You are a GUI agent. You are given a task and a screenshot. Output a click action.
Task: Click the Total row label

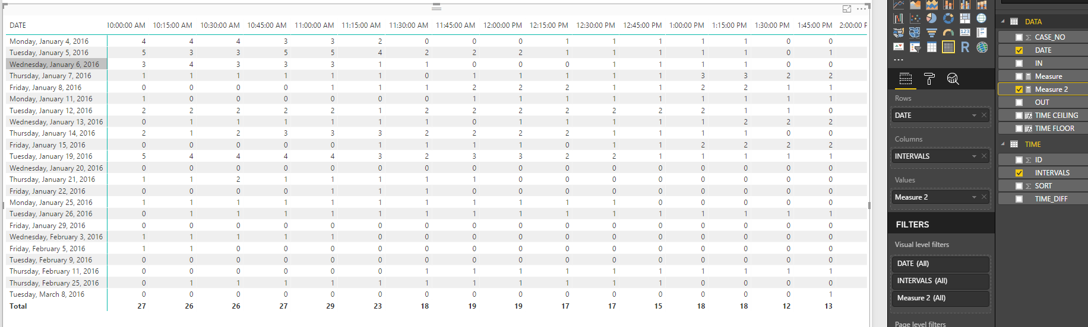pyautogui.click(x=18, y=306)
